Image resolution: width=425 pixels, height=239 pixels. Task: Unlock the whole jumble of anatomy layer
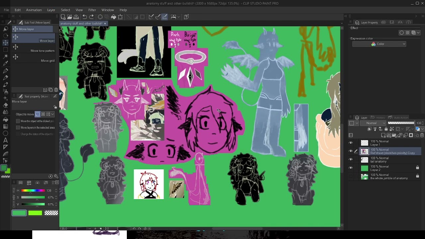click(417, 176)
